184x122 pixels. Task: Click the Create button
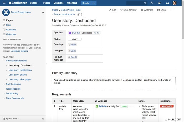point(86,3)
